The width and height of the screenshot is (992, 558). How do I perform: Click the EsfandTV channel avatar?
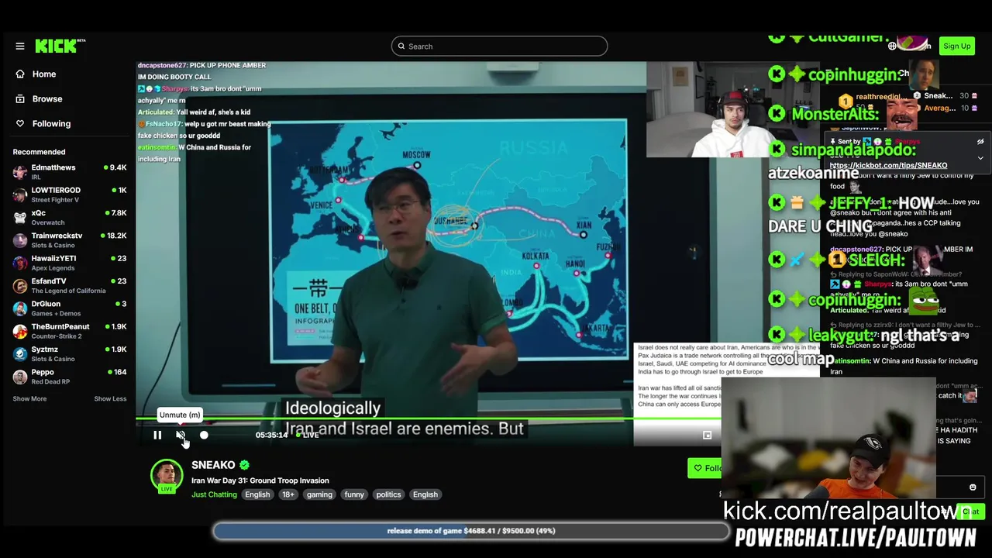coord(20,286)
